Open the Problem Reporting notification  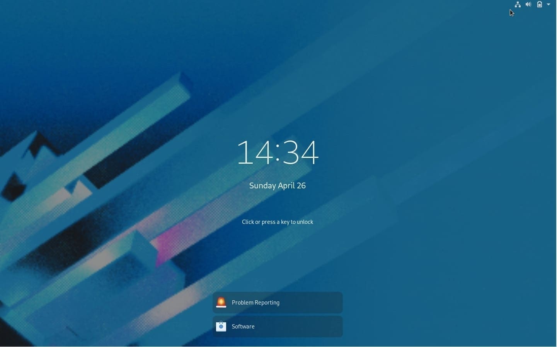click(278, 303)
